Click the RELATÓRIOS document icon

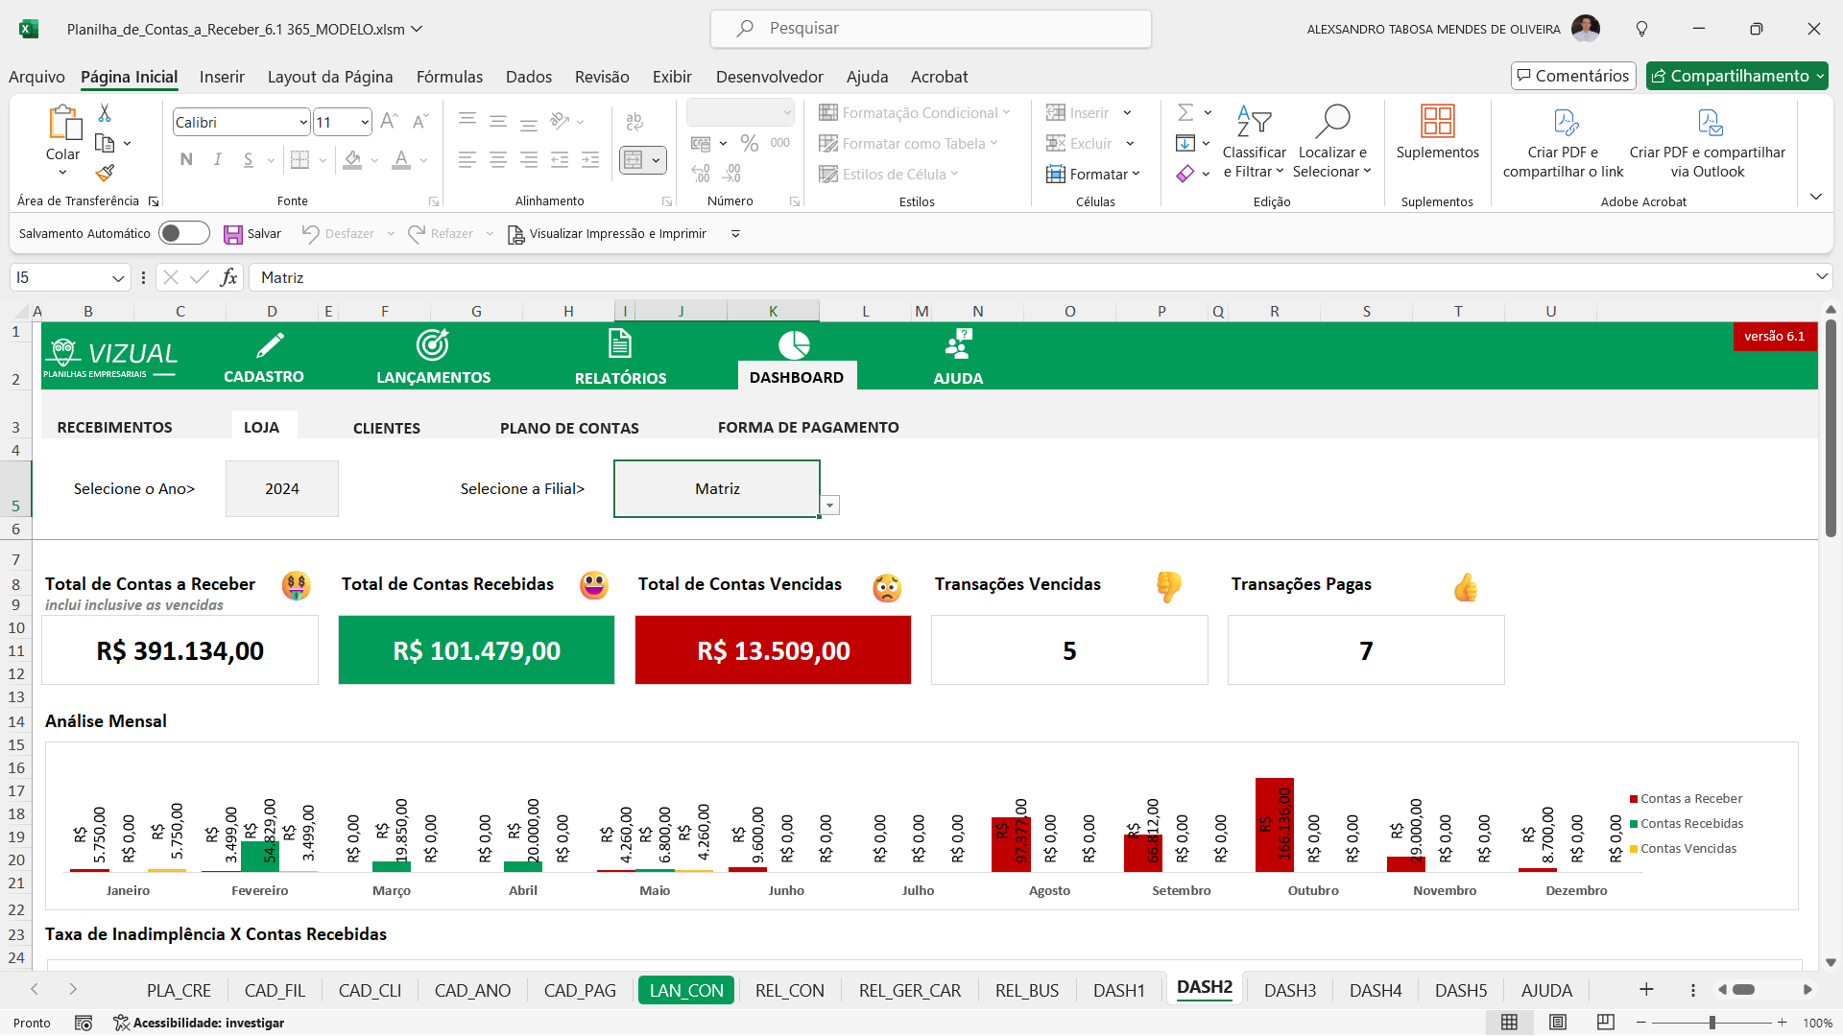pyautogui.click(x=620, y=343)
